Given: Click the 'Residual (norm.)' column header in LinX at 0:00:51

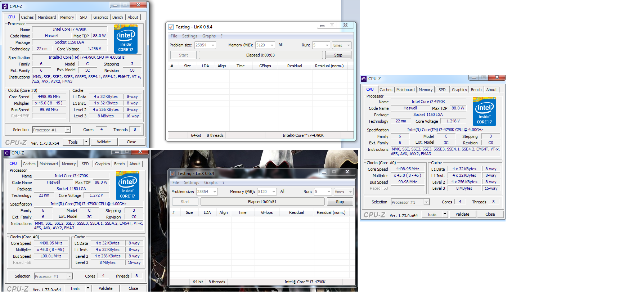Looking at the screenshot, I should click(x=331, y=212).
